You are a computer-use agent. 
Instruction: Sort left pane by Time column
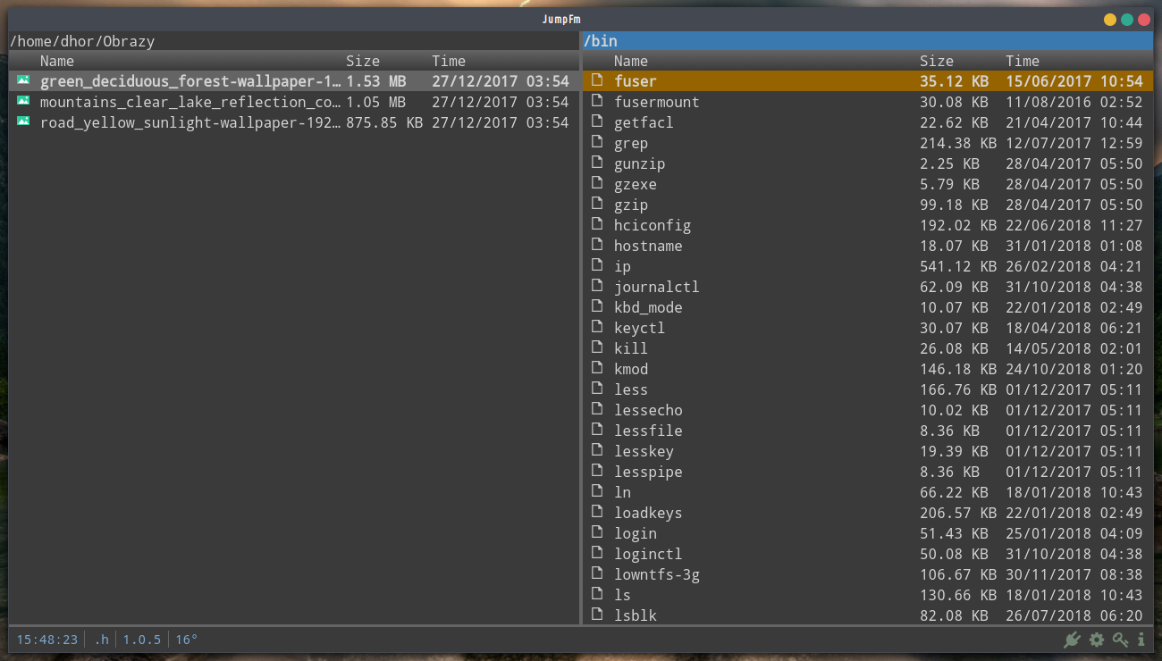click(x=449, y=61)
